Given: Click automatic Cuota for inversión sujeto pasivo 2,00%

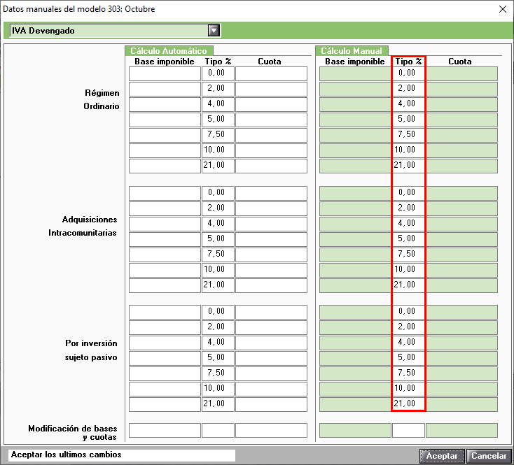Looking at the screenshot, I should 271,327.
